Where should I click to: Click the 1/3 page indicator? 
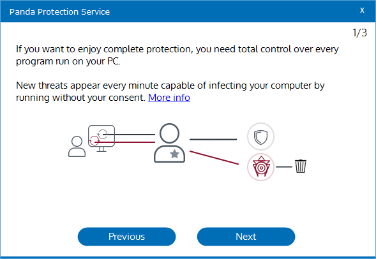[x=359, y=33]
